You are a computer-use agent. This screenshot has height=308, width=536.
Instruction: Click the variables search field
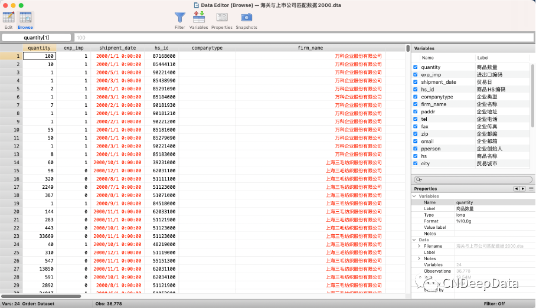pyautogui.click(x=473, y=179)
